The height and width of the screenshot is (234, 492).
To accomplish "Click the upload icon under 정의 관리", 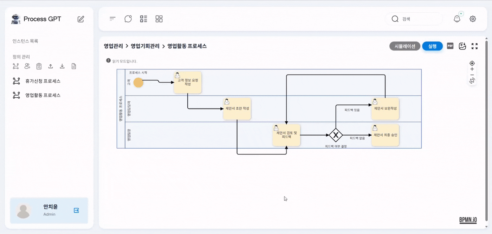I will 51,66.
